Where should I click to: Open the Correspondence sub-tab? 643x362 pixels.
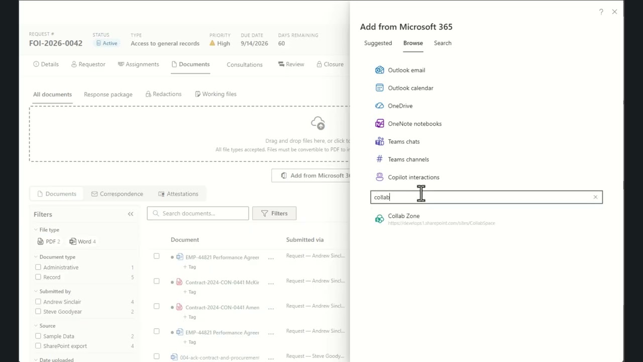(117, 194)
